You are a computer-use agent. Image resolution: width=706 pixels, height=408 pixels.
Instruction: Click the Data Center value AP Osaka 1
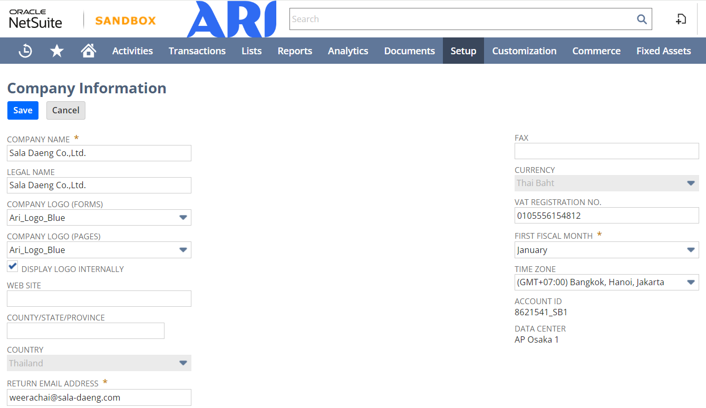point(537,339)
